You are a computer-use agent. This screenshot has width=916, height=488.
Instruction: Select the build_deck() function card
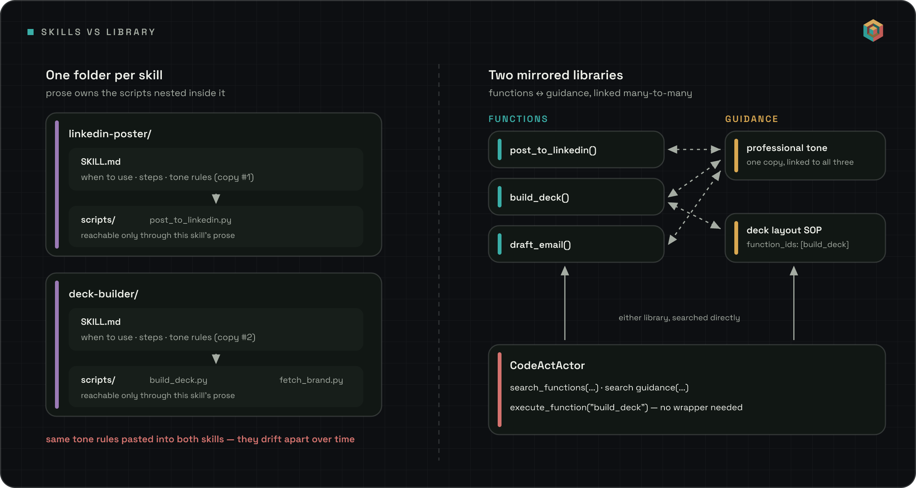576,197
